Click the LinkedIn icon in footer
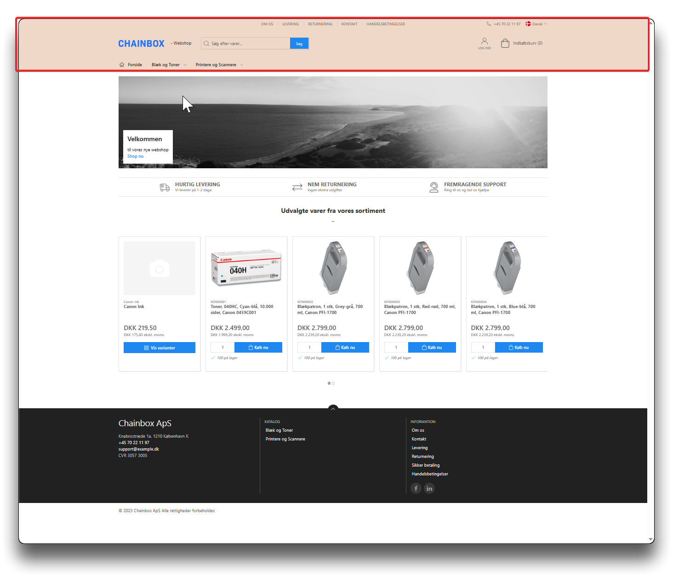The height and width of the screenshot is (577, 673). [x=429, y=488]
